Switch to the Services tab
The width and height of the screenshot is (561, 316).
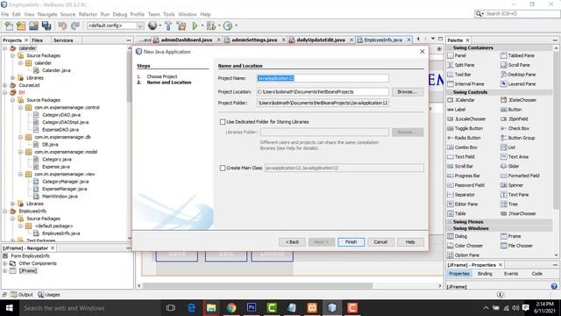pyautogui.click(x=63, y=40)
